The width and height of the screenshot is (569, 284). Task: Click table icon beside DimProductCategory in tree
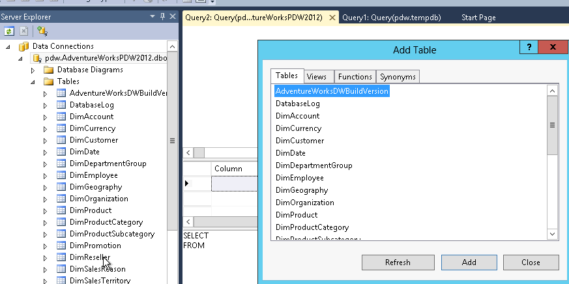pos(61,222)
